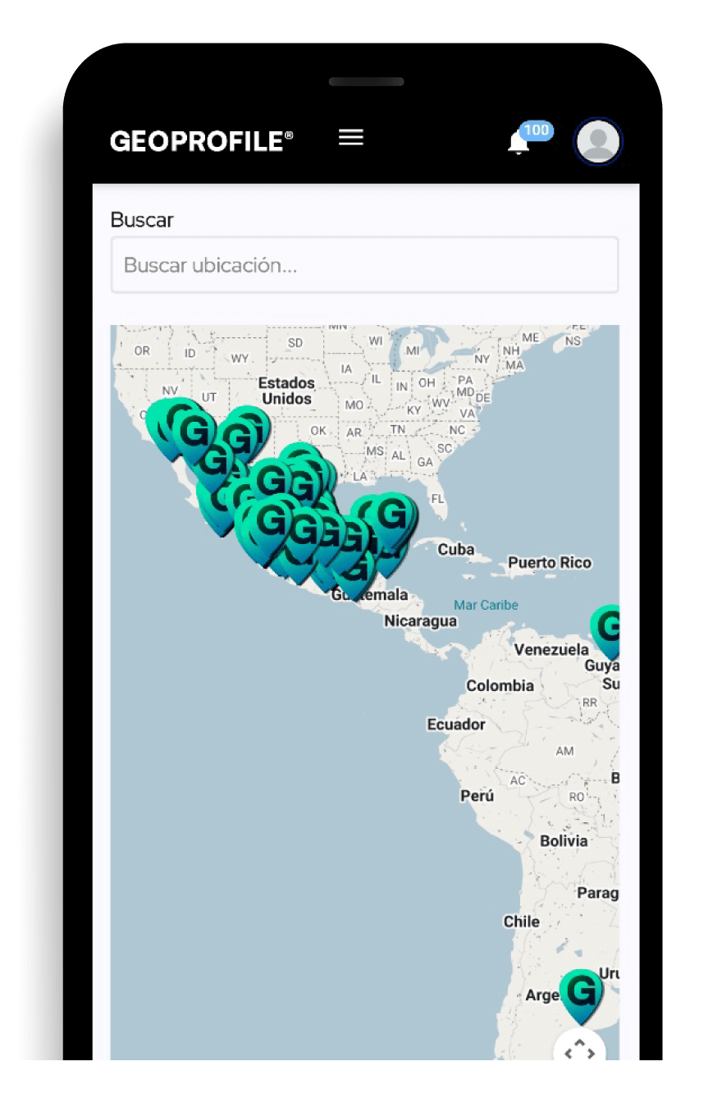This screenshot has height=1098, width=722.
Task: Open the hamburger menu
Action: pyautogui.click(x=350, y=138)
